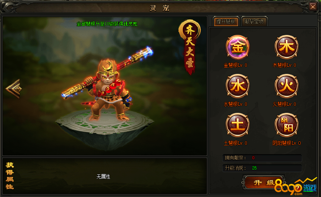Screen dimensions: 321x197
Task: Click the 拥有献祭 value field
Action: tap(262, 158)
